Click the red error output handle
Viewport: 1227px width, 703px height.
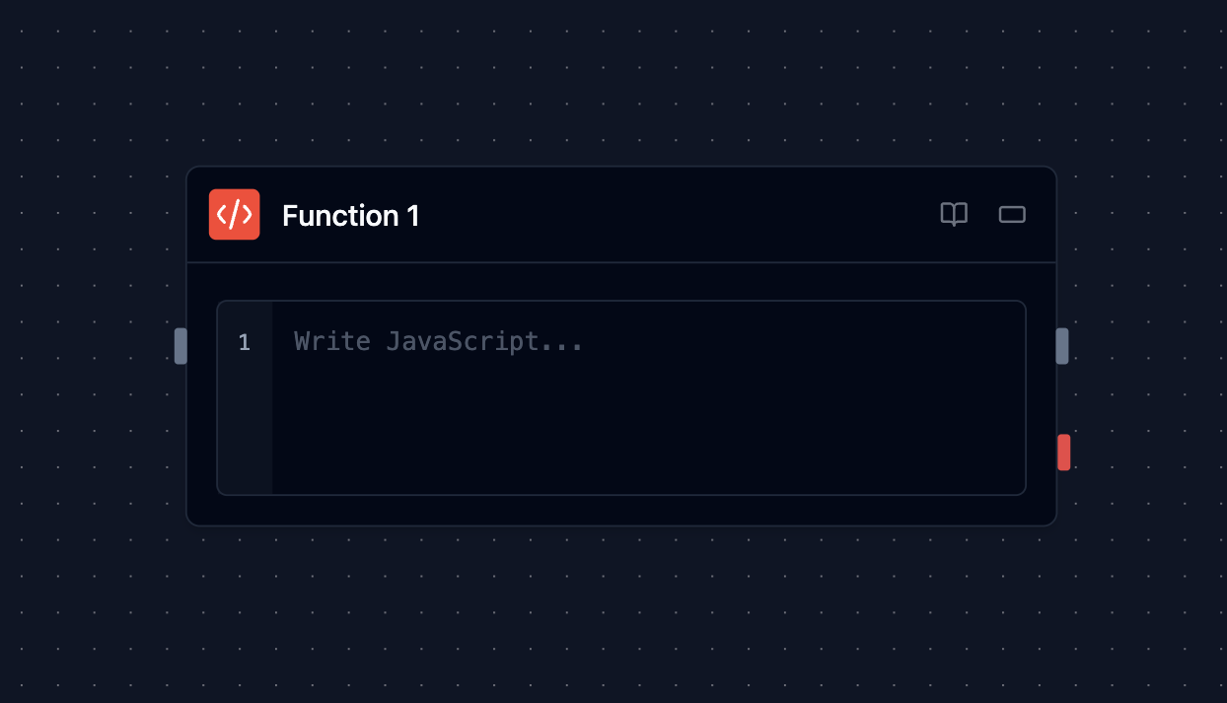pyautogui.click(x=1063, y=452)
